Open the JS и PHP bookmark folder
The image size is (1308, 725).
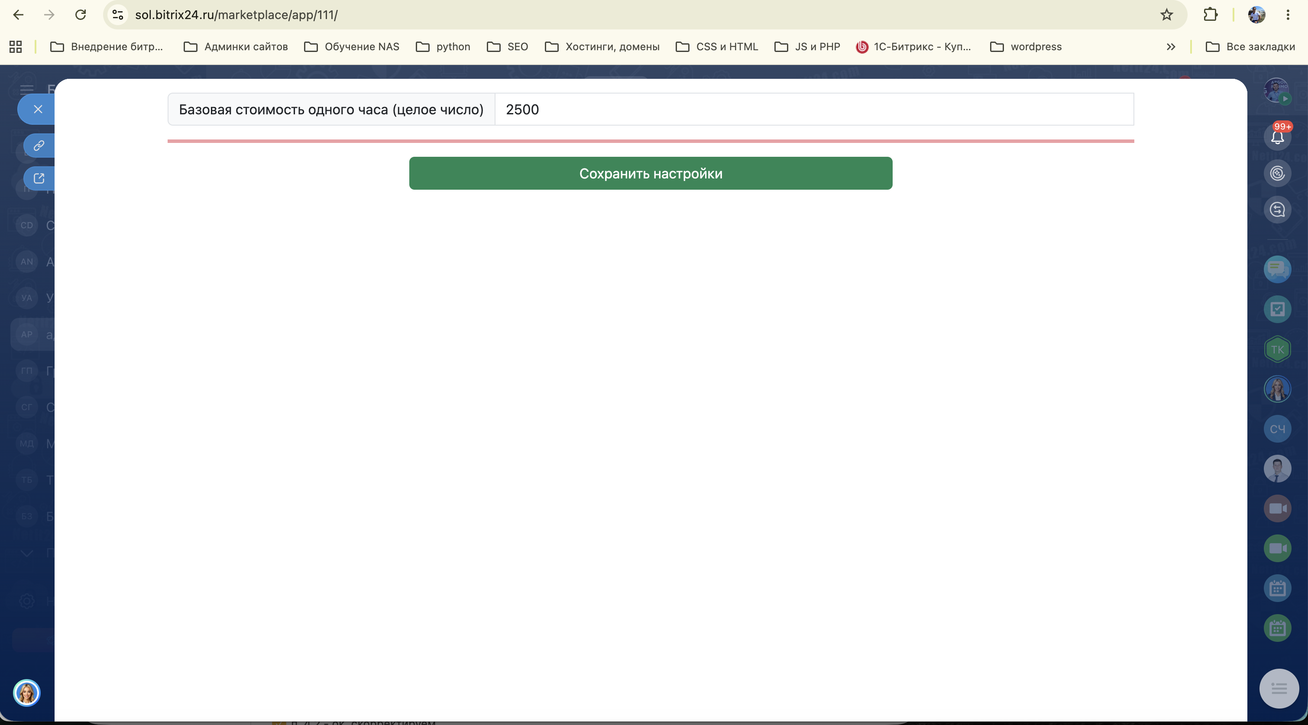807,47
